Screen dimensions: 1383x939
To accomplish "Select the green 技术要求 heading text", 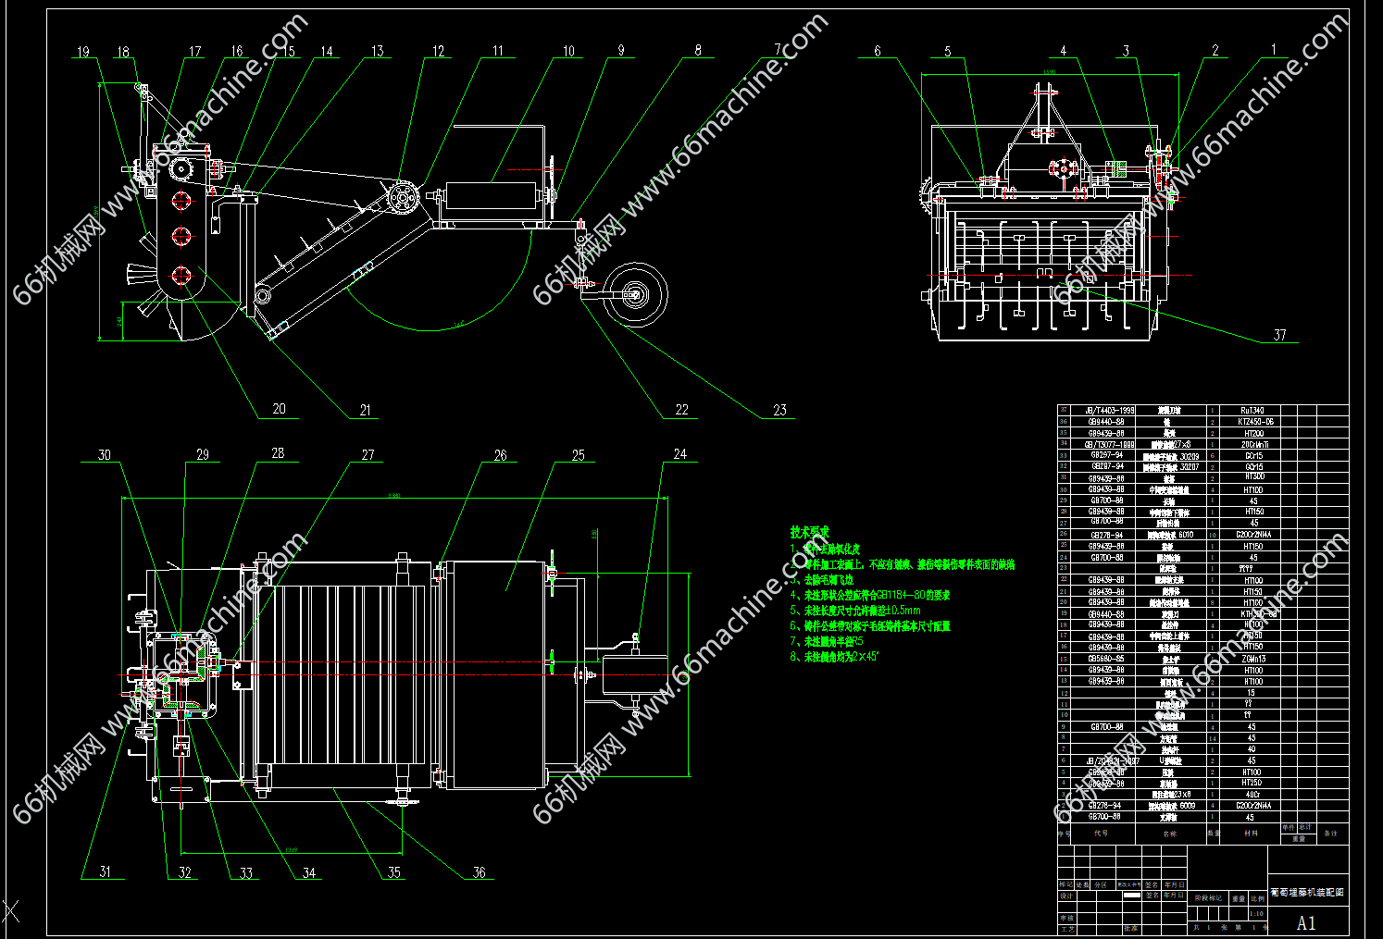I will click(809, 532).
